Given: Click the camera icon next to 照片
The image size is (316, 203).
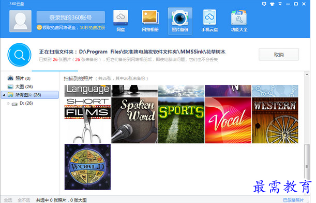Looking at the screenshot, I should pyautogui.click(x=10, y=78).
